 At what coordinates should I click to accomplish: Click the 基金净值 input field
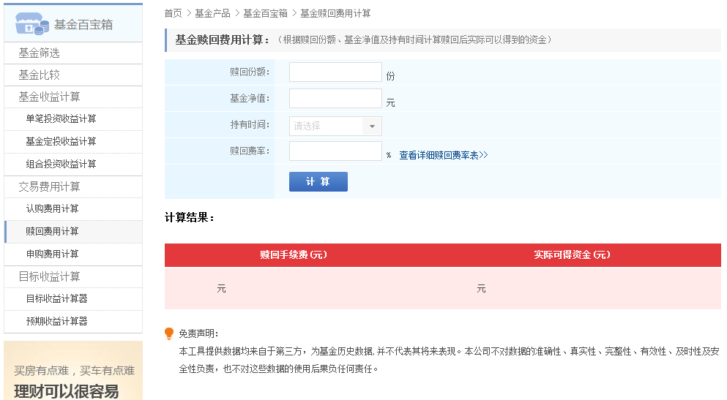coord(335,99)
